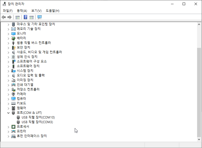202x148 pixels.
Task: Select the 컴퓨터 tree item label
Action: 21,99
